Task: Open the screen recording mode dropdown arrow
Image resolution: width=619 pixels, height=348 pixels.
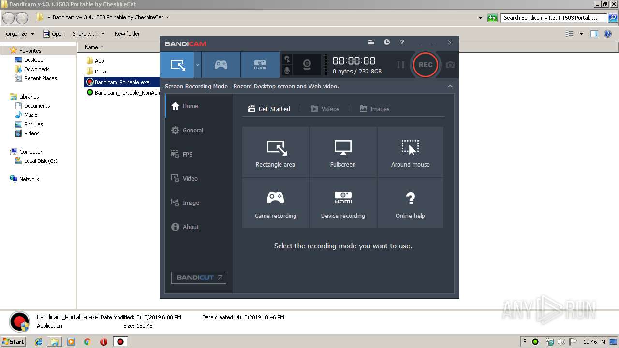Action: (198, 65)
